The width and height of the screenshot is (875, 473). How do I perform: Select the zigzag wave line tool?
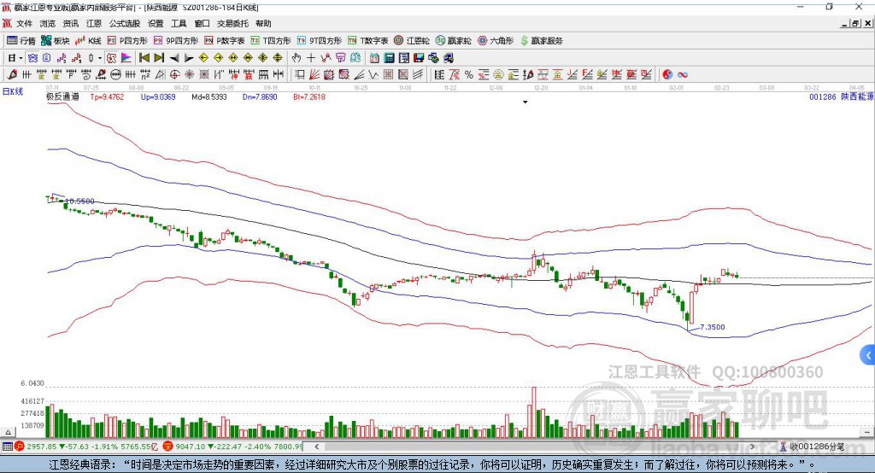tap(373, 75)
